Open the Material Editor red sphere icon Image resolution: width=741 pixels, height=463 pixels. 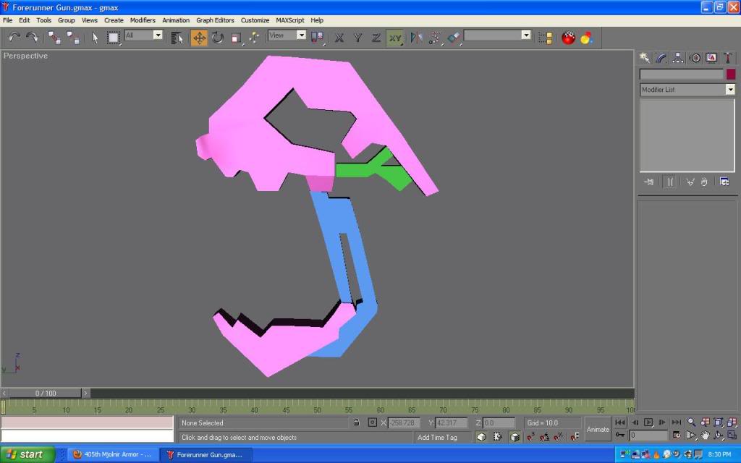click(569, 37)
